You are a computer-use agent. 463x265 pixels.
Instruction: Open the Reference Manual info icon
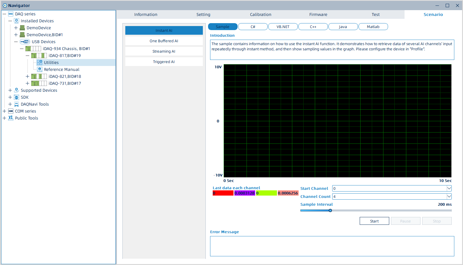(x=40, y=69)
